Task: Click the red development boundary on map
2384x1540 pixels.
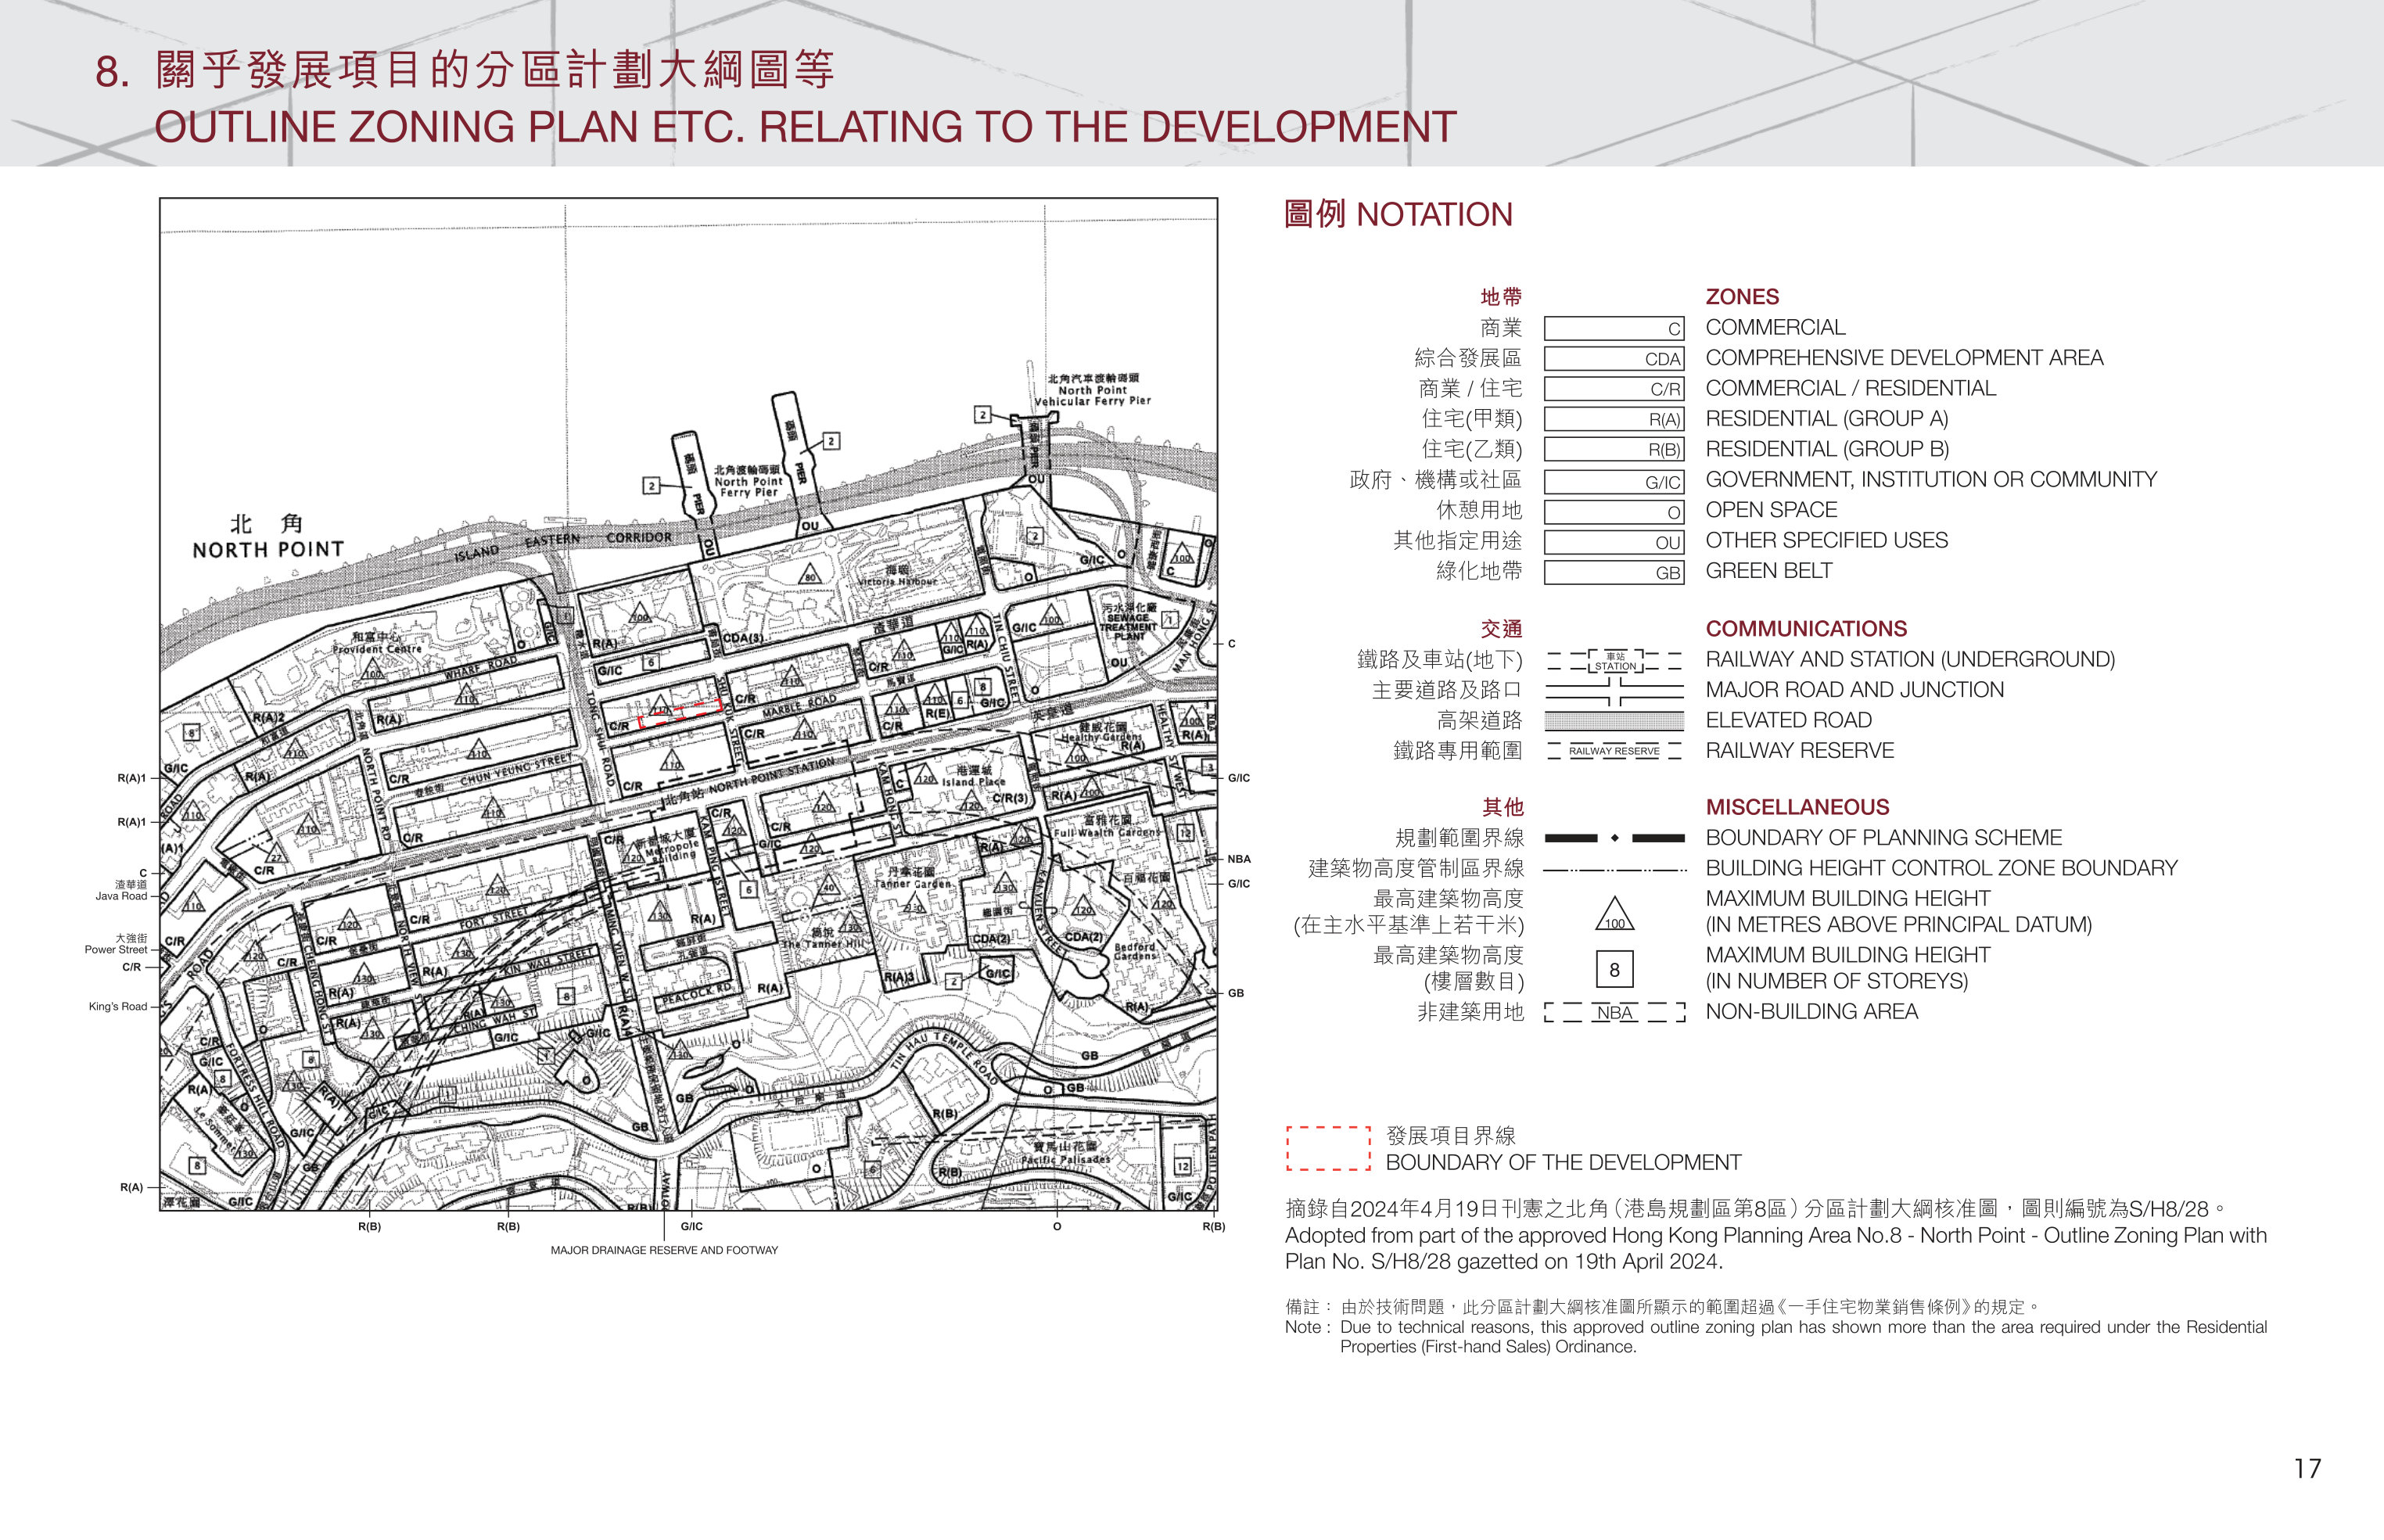Action: (679, 713)
